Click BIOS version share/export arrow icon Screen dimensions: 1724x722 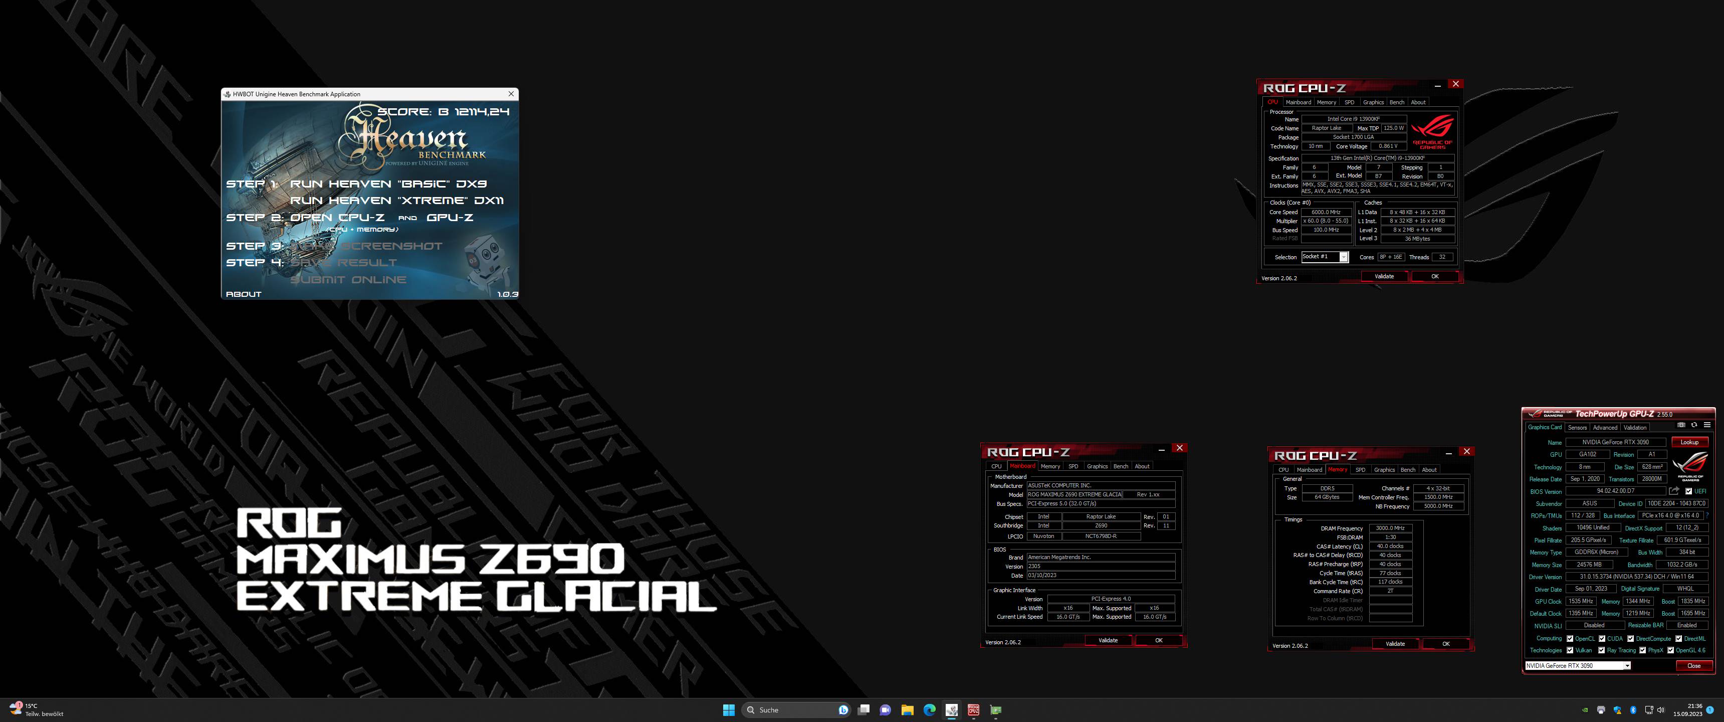[1674, 491]
